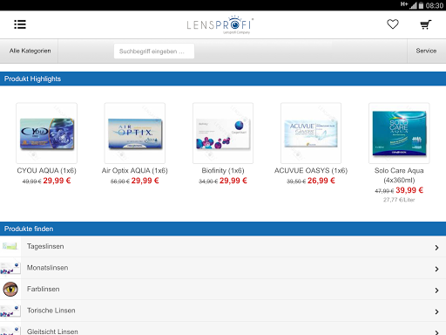Tap the Lensprofi logo

[x=220, y=24]
